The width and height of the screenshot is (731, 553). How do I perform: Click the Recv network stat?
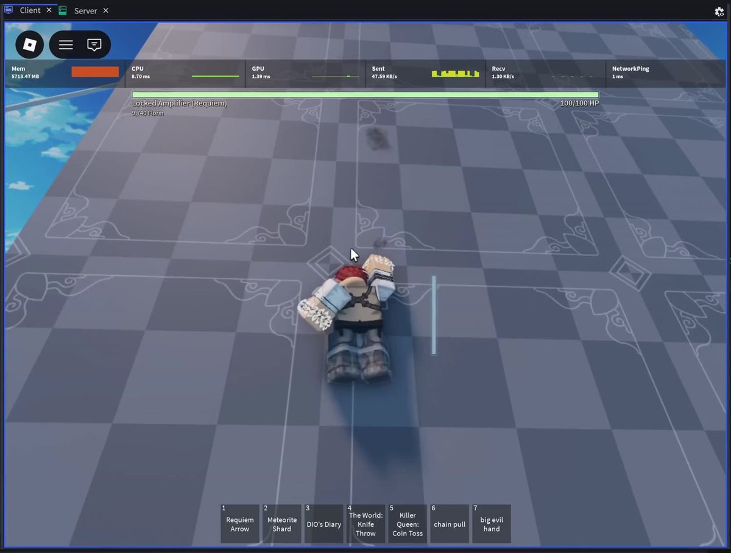[545, 73]
